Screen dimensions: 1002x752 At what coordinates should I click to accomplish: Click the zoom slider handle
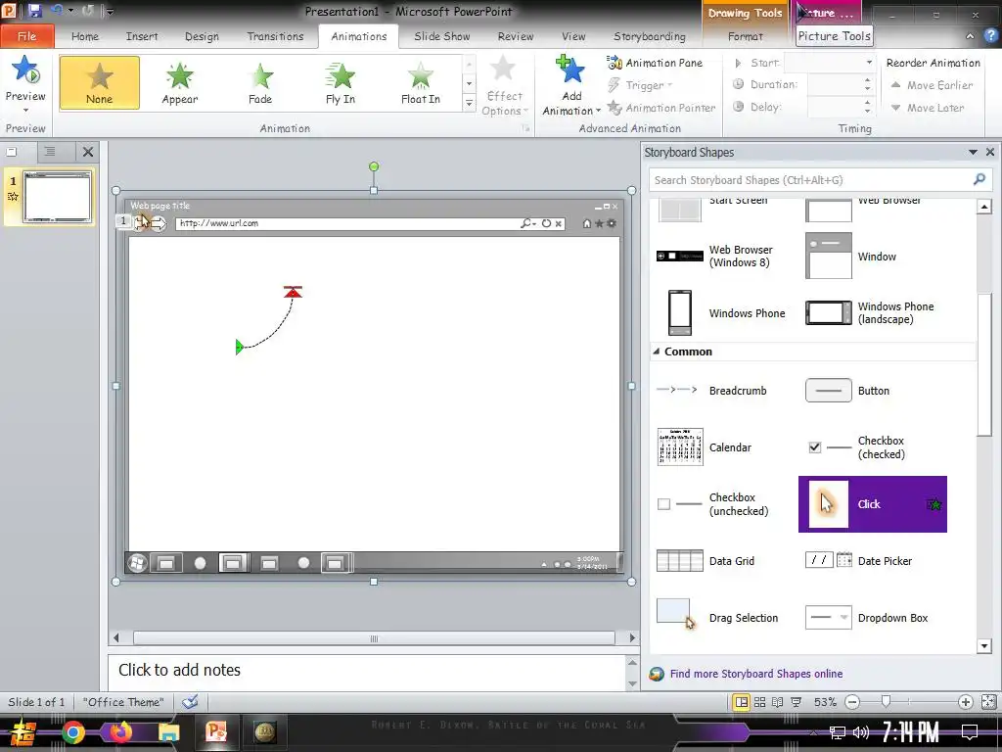point(886,701)
